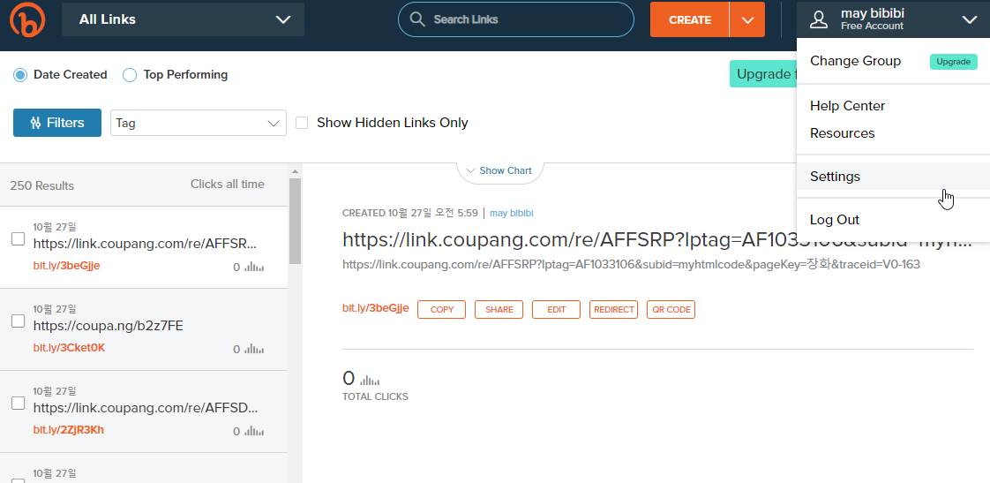Click the orange CREATE button
Viewport: 990px width, 483px height.
[689, 19]
